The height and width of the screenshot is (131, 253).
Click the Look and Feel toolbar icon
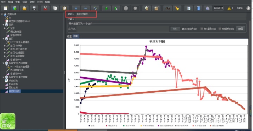pyautogui.click(x=208, y=8)
